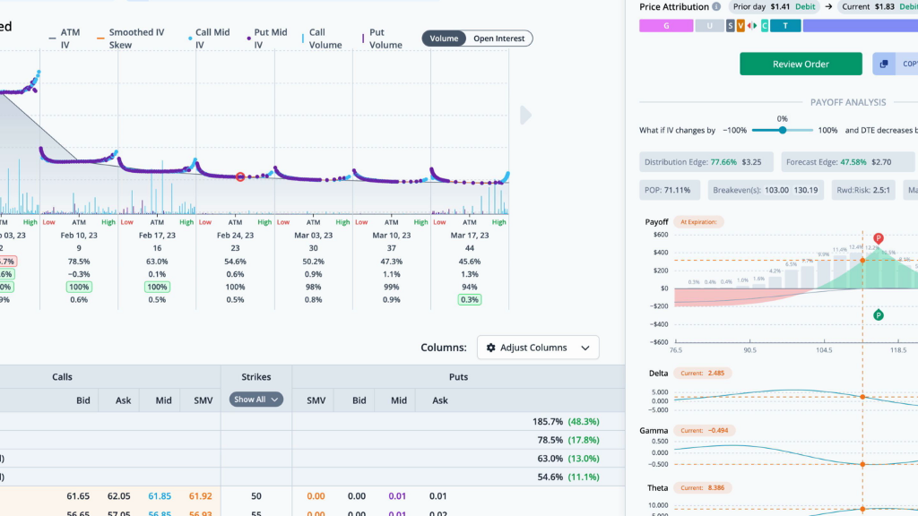Click the red P marker on payoff chart
The width and height of the screenshot is (918, 516).
pos(879,238)
